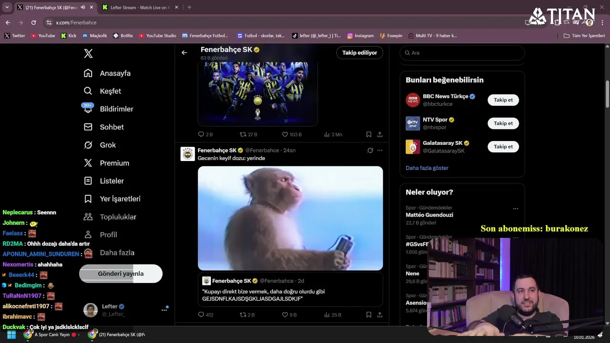Reload the page

click(x=33, y=22)
